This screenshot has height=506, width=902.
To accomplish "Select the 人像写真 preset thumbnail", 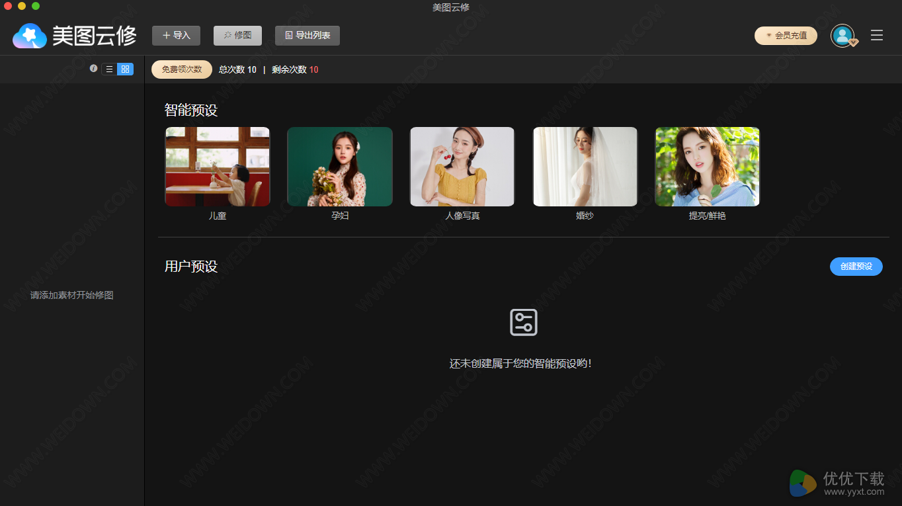I will tap(462, 167).
